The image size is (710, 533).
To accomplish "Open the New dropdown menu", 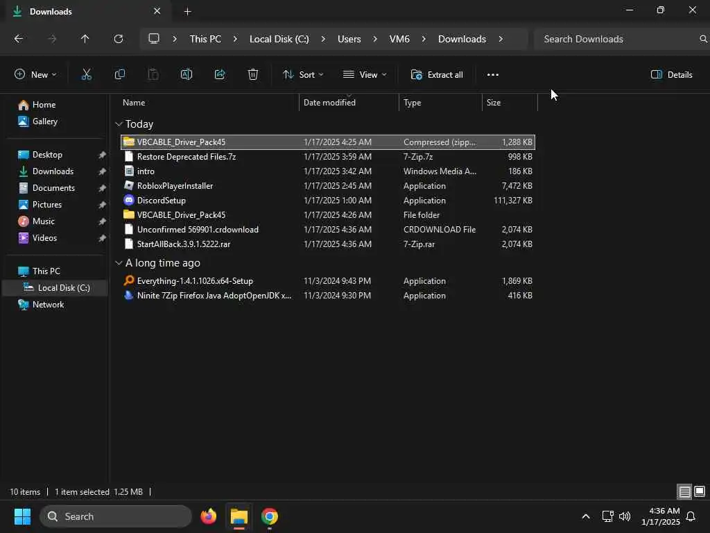I will point(35,75).
